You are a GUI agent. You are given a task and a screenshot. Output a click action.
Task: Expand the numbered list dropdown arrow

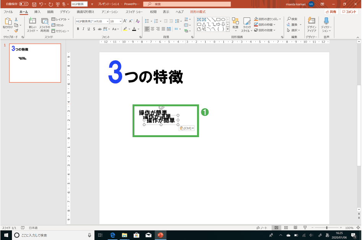pyautogui.click(x=161, y=21)
